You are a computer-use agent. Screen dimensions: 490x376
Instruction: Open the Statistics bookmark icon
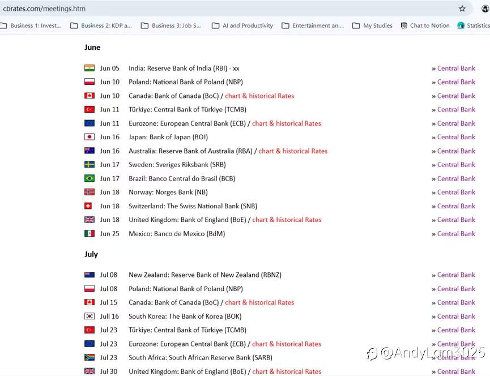coord(461,25)
